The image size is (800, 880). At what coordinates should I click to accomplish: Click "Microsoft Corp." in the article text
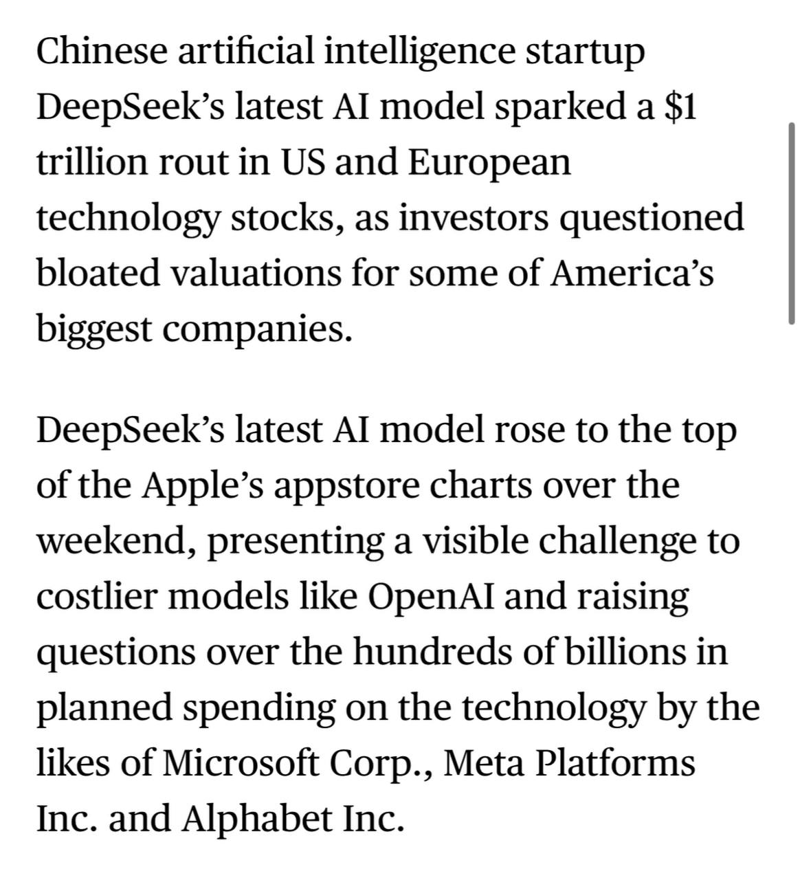click(x=297, y=763)
